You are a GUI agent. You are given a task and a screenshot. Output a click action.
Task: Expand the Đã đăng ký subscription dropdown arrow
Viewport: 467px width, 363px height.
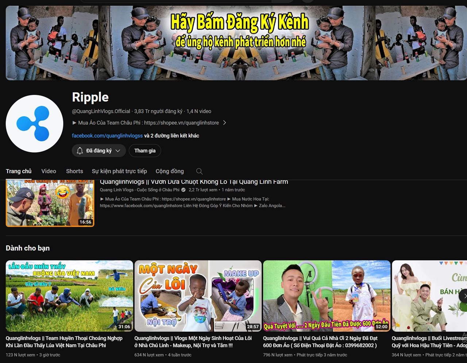point(117,150)
